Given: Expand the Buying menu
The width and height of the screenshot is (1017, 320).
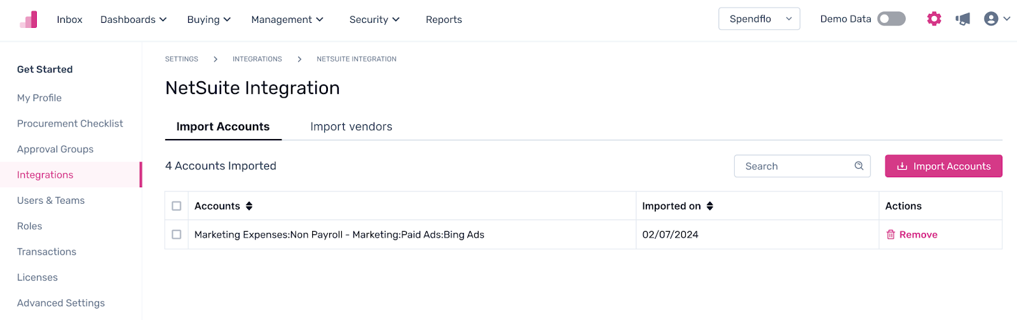Looking at the screenshot, I should [208, 20].
